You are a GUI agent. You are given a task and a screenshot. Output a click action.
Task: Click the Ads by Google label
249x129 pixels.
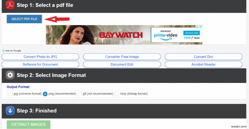pyautogui.click(x=13, y=51)
